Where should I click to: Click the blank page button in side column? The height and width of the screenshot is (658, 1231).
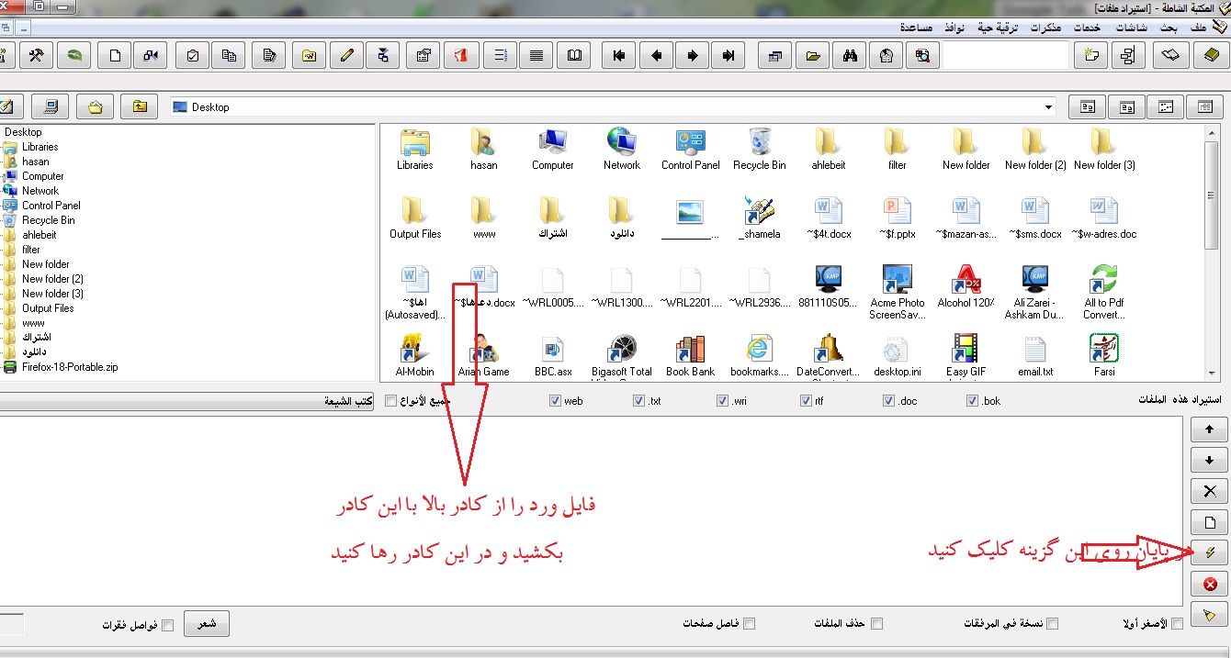point(1210,522)
